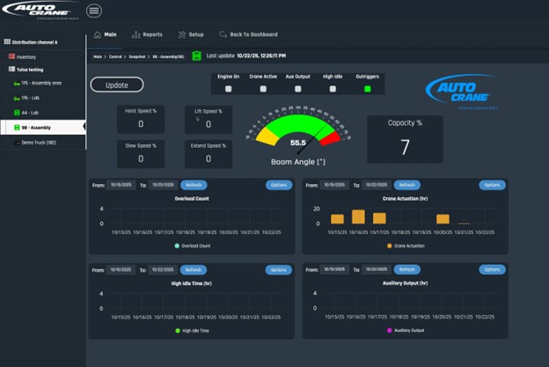The image size is (549, 367).
Task: Click the red Inventory icon
Action: pos(11,56)
